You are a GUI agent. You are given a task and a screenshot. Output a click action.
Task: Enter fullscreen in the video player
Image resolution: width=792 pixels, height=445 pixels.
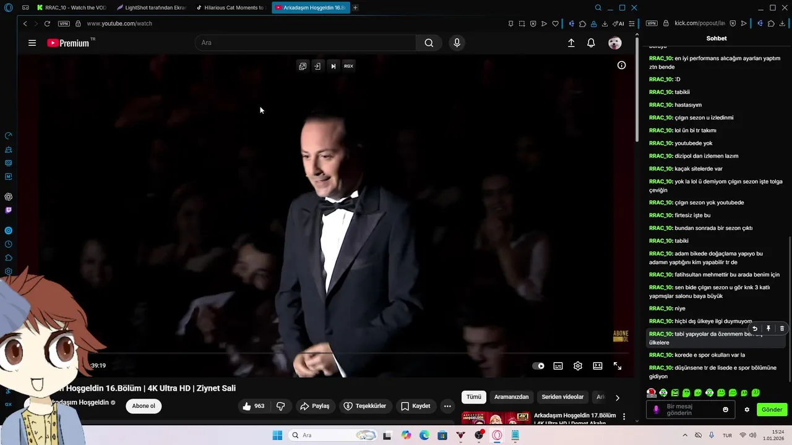pyautogui.click(x=618, y=366)
